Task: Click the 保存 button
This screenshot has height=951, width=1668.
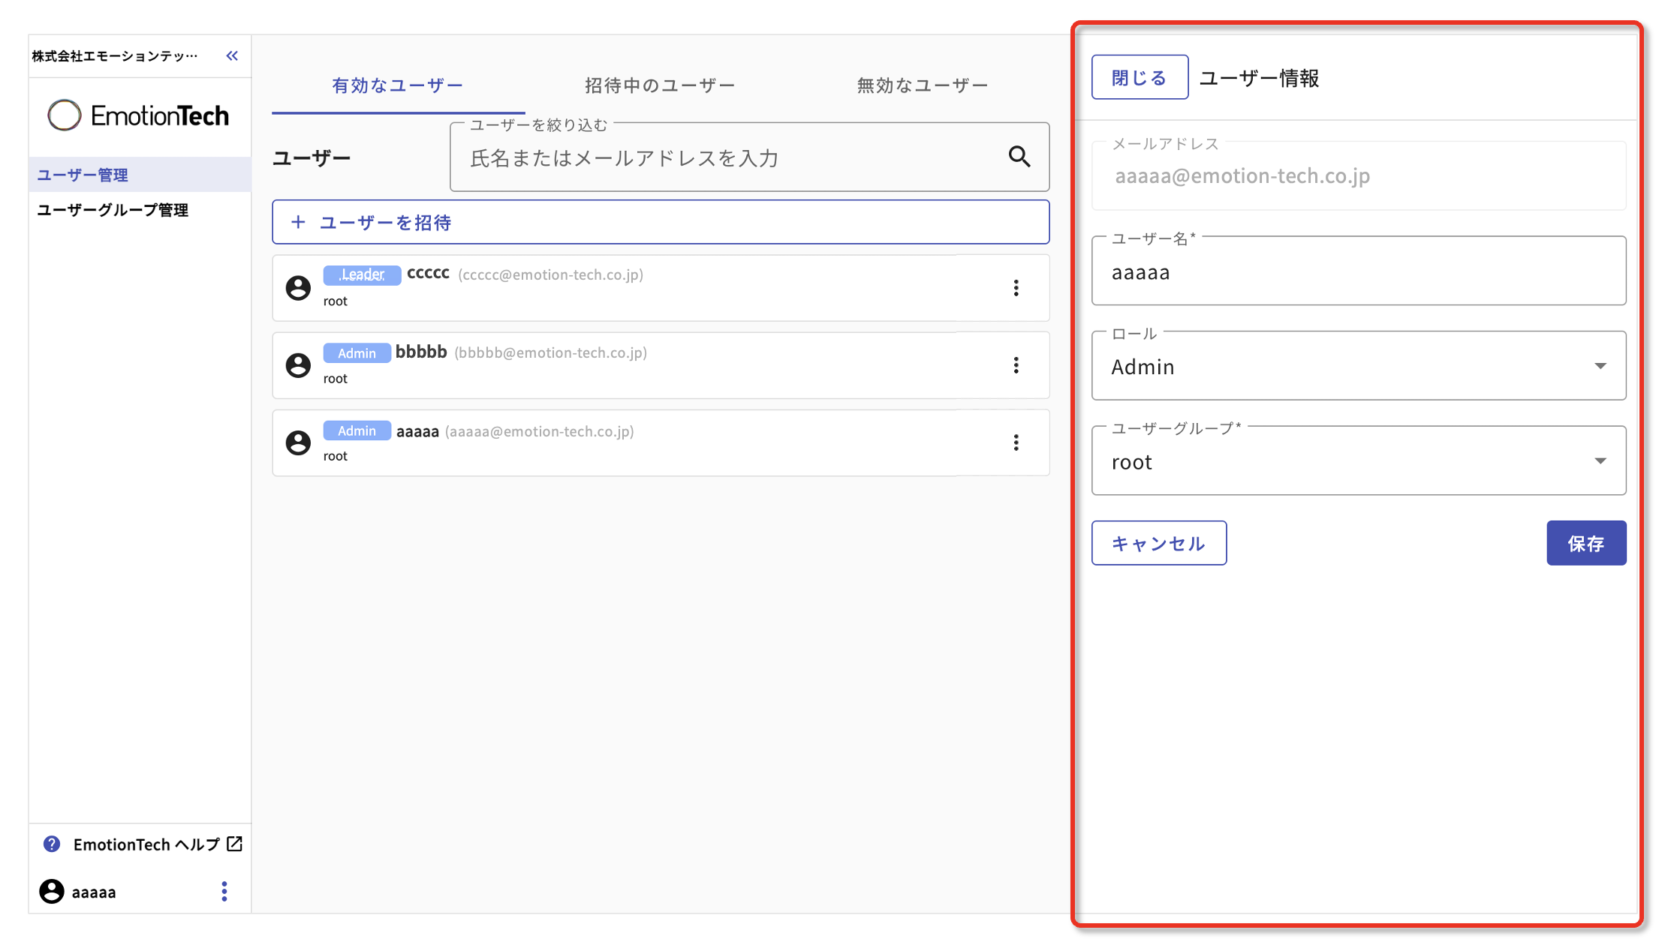Action: click(1585, 543)
